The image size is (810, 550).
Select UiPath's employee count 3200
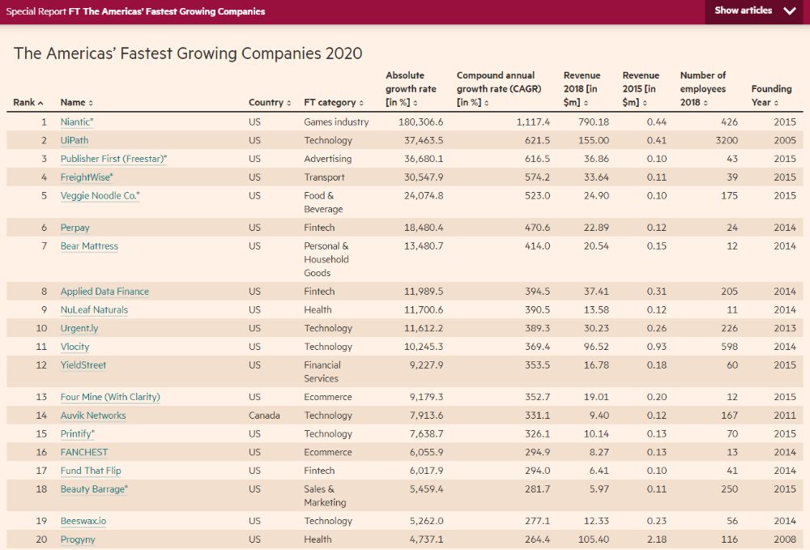(x=727, y=140)
